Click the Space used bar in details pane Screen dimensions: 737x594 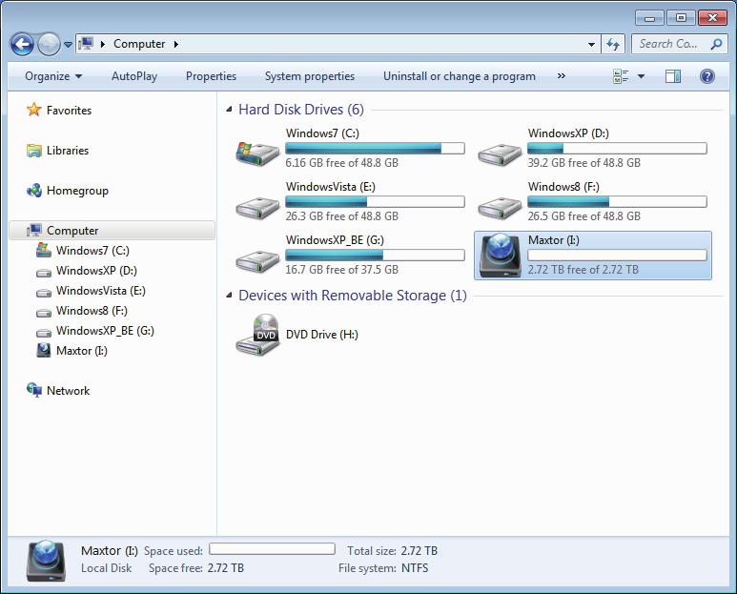pos(272,549)
